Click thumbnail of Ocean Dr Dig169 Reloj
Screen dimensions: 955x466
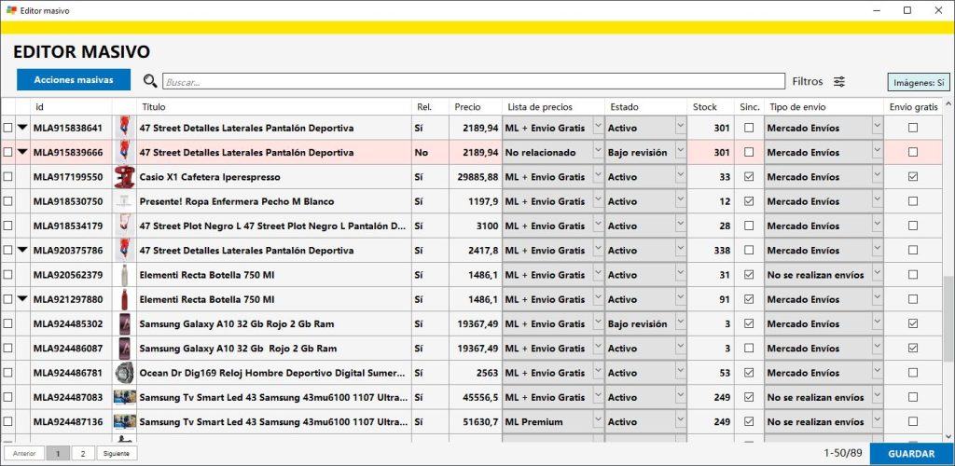pos(124,373)
